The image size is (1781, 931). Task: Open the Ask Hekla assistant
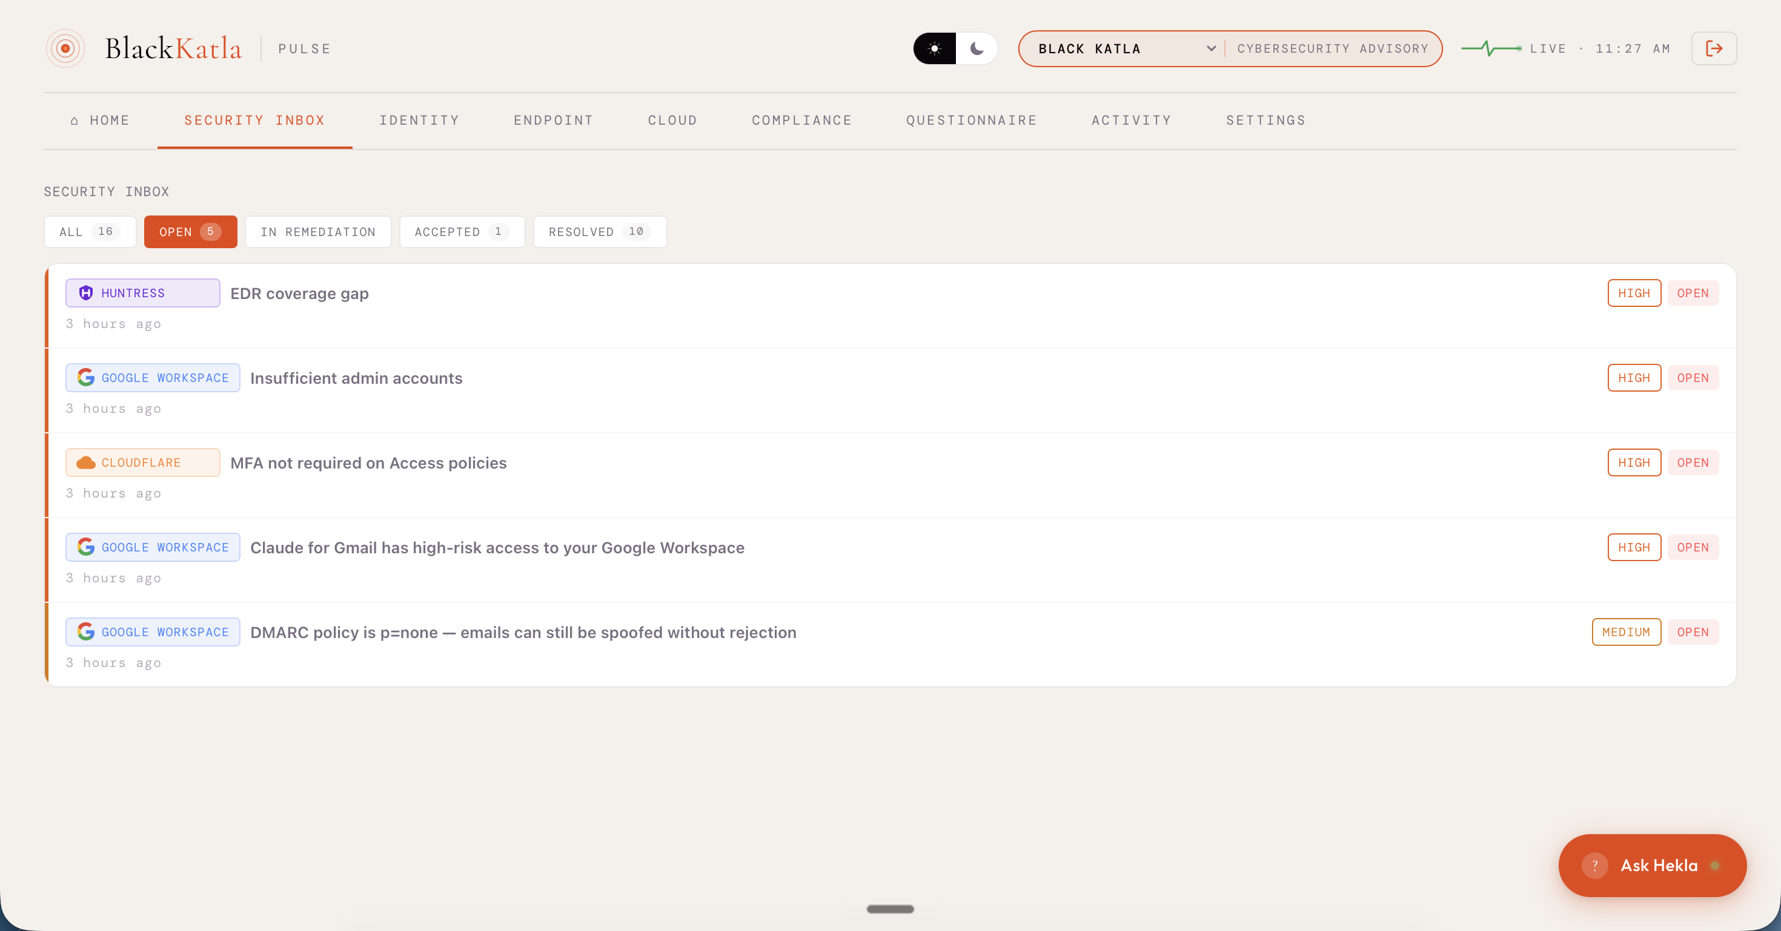[x=1653, y=866]
